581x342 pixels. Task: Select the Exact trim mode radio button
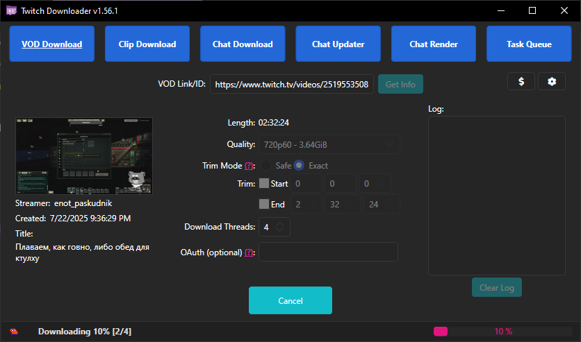pos(299,165)
